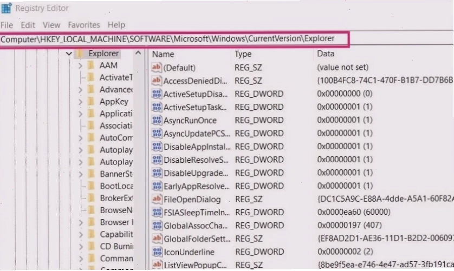Viewport: 454px width, 271px height.
Task: Expand the Browser Helper key node
Action: coord(80,222)
